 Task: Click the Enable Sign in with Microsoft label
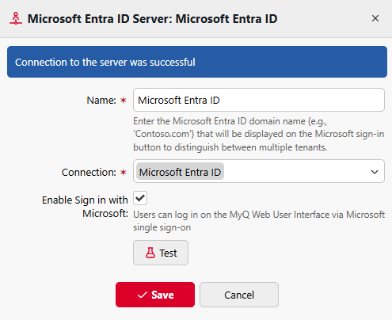coord(85,207)
